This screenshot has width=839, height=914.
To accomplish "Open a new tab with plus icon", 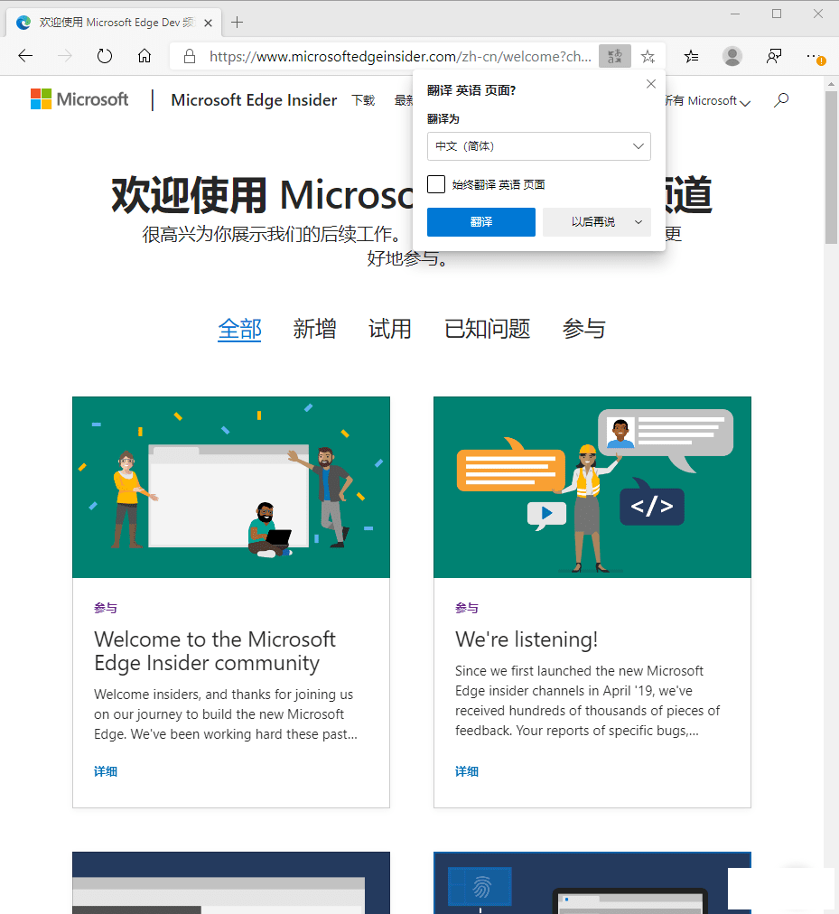I will [x=237, y=23].
